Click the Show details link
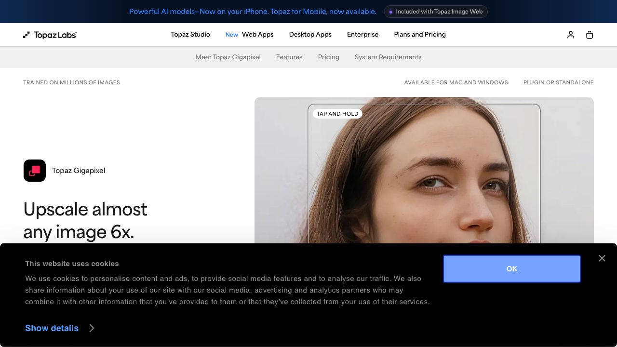The width and height of the screenshot is (617, 347). (52, 328)
